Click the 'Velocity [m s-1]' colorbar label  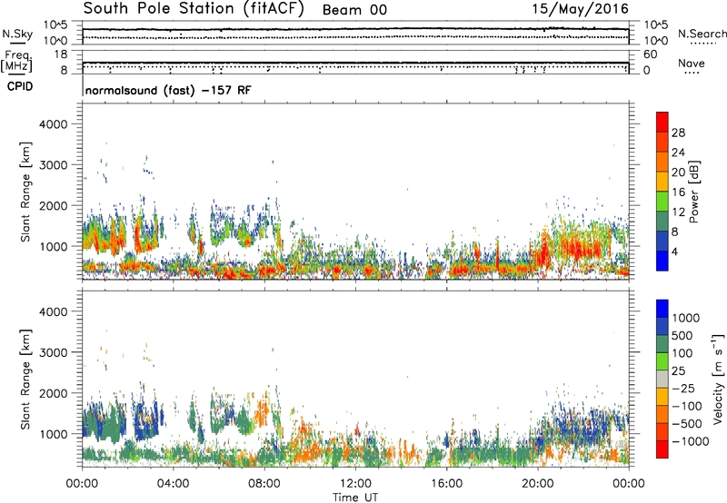click(718, 379)
